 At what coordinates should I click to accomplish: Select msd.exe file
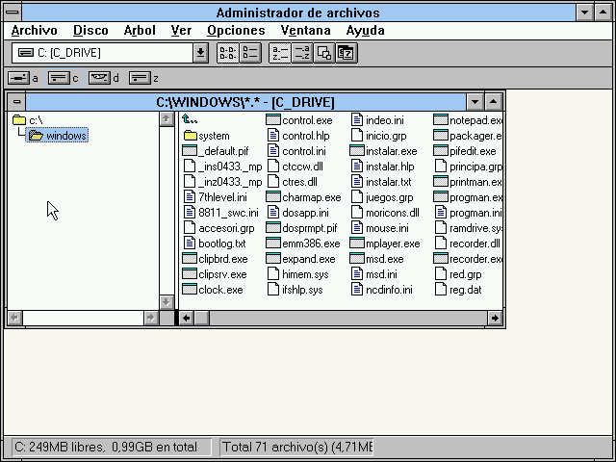[x=376, y=259]
